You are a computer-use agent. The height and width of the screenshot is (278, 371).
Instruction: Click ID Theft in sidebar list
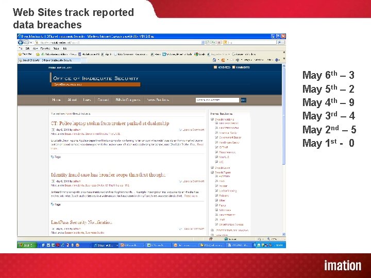click(223, 147)
